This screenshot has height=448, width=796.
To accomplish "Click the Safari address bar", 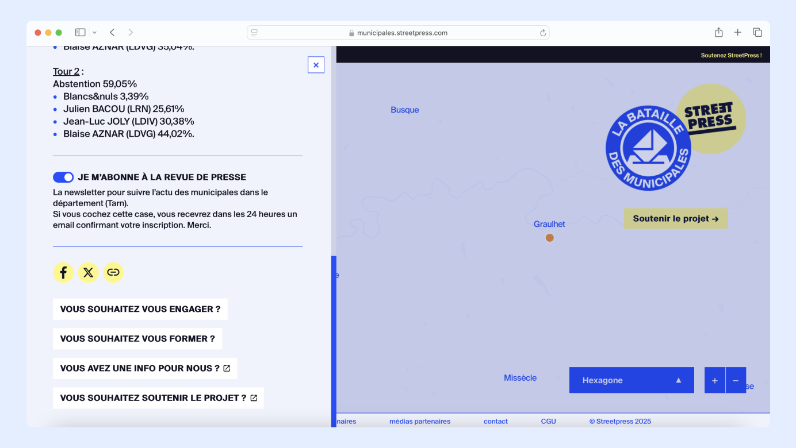I will point(398,33).
